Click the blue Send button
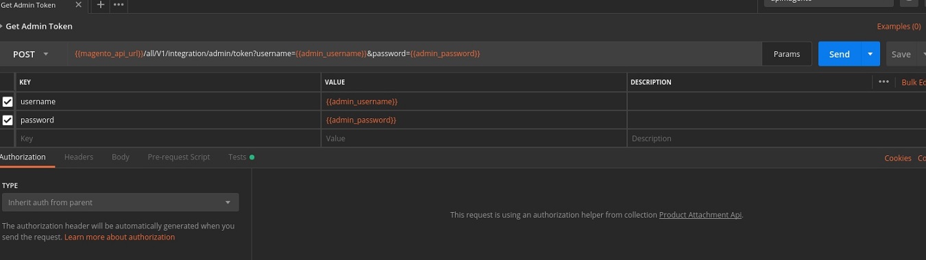This screenshot has height=260, width=926. click(x=840, y=54)
